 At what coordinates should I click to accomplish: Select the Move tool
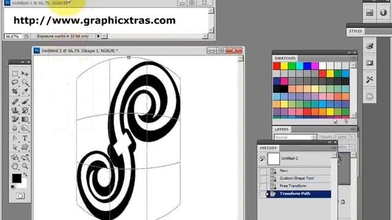tap(24, 73)
